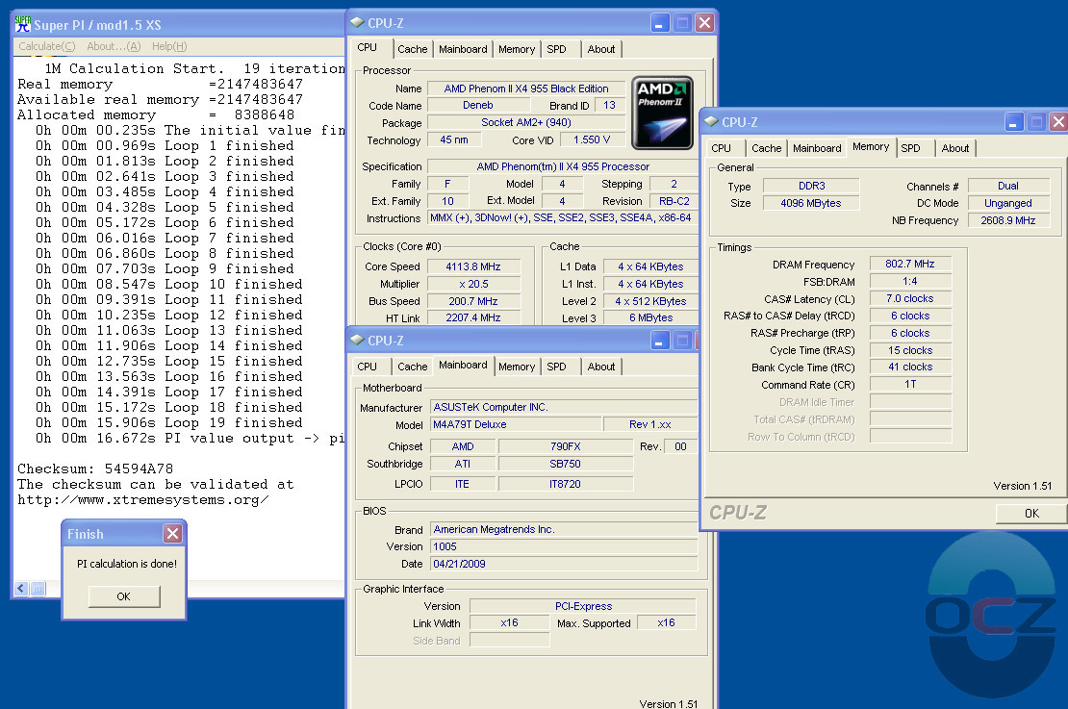This screenshot has width=1068, height=709.
Task: Open Calculate menu in Super PI
Action: pyautogui.click(x=47, y=46)
